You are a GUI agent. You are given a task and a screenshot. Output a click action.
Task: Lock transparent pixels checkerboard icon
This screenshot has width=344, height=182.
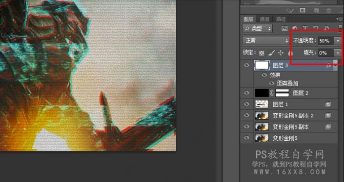point(262,53)
